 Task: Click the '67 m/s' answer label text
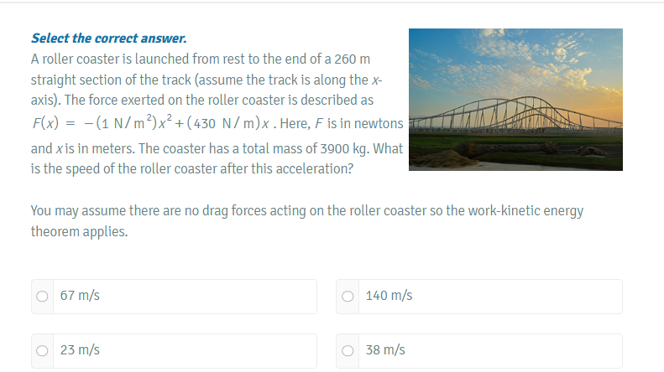pos(81,296)
